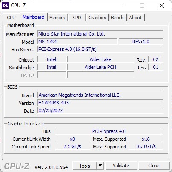This screenshot has height=172, width=172.
Task: Click the BIOS Date field 02/23/2022
Action: [x=100, y=110]
